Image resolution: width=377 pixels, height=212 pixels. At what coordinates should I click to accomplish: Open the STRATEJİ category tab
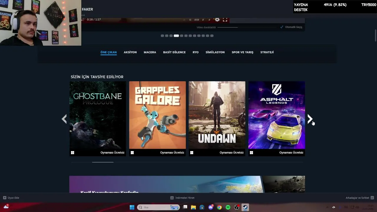tap(267, 52)
